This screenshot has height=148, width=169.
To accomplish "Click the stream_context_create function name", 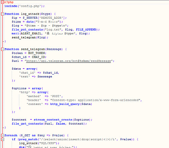I will point(53,120).
